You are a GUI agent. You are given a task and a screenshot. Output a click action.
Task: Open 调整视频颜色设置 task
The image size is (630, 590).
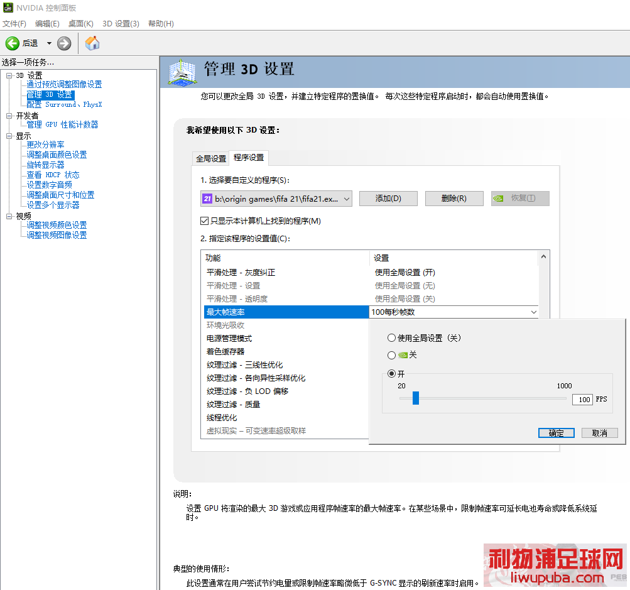coord(57,225)
